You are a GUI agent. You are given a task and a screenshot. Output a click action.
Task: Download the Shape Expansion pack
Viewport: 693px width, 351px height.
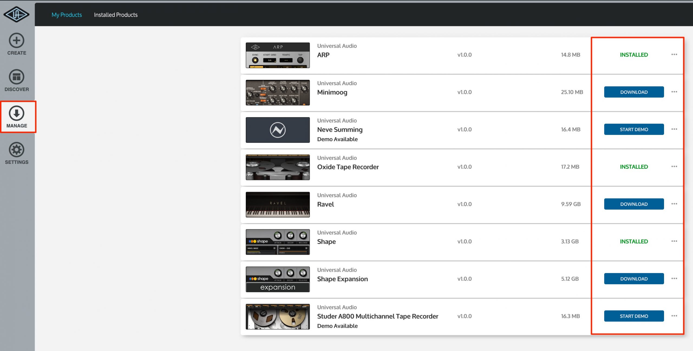tap(634, 279)
